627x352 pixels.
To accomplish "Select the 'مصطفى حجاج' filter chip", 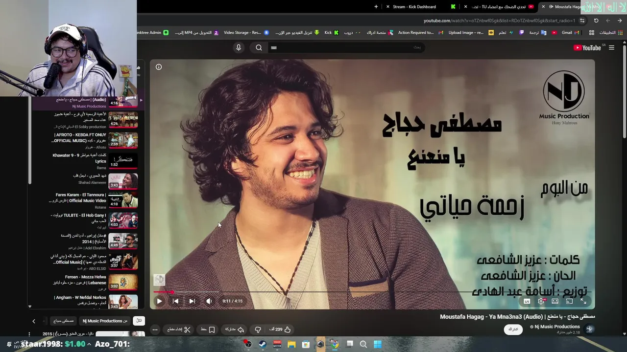I will 63,321.
